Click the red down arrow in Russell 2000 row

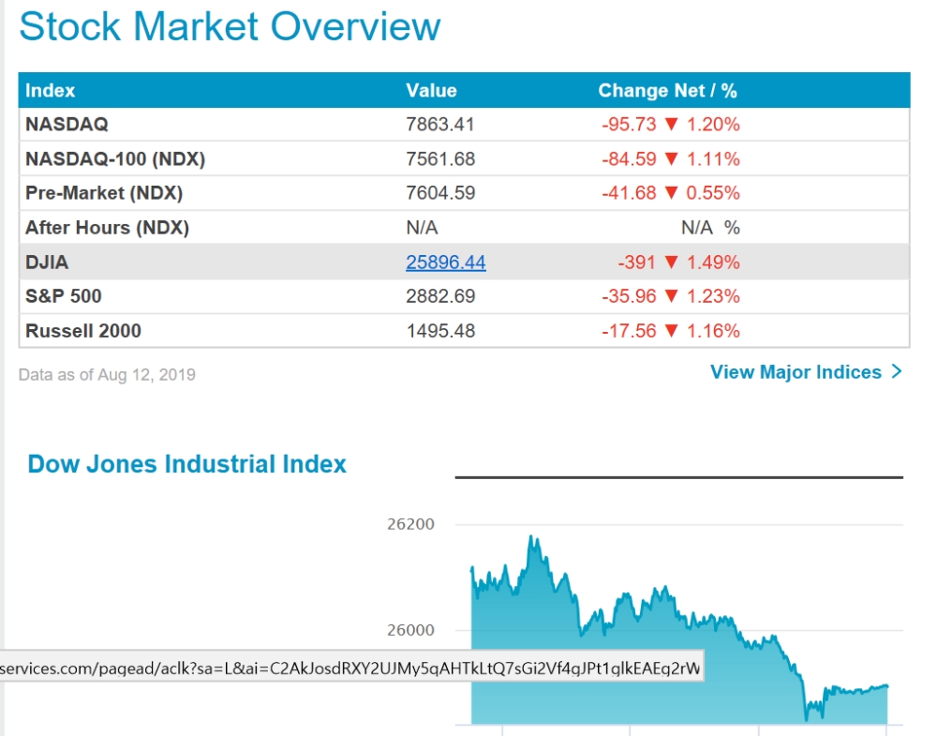click(671, 331)
